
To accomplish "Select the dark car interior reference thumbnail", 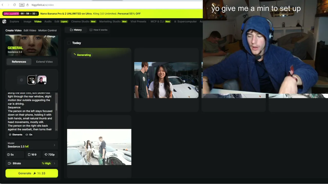I will click(32, 80).
